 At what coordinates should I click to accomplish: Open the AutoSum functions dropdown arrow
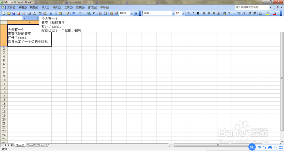point(97,13)
